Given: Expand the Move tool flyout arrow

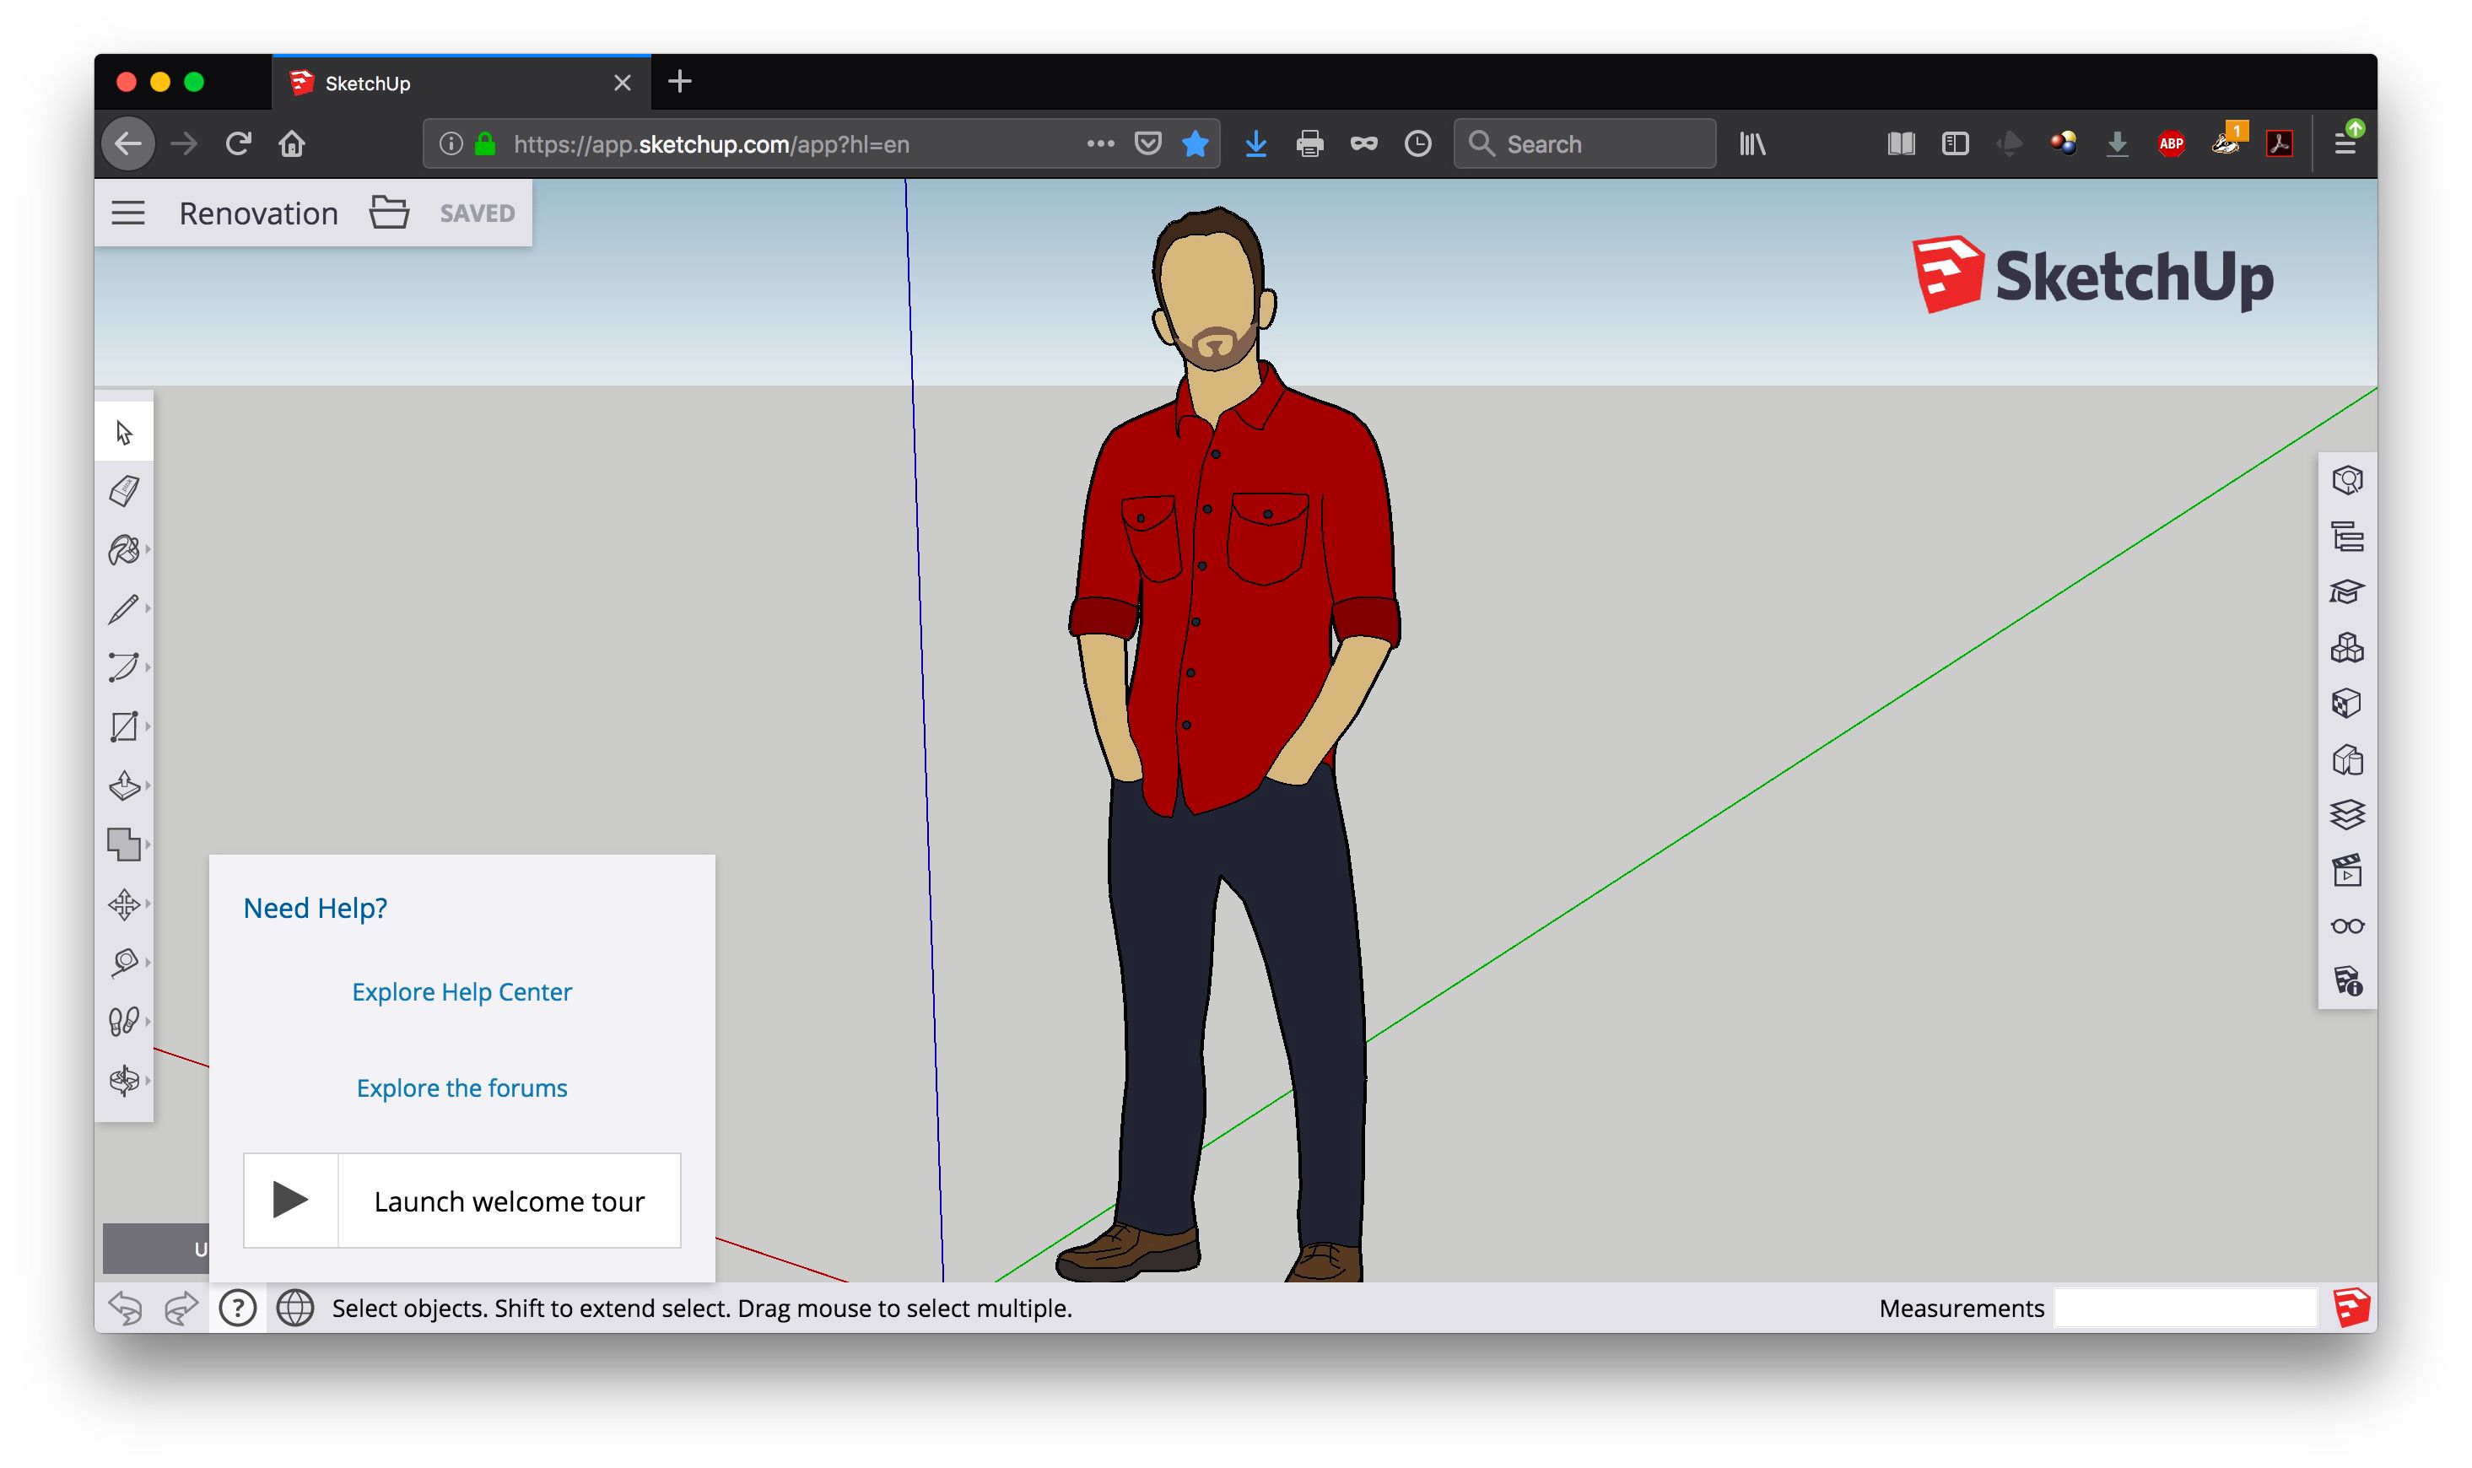Looking at the screenshot, I should pyautogui.click(x=148, y=904).
